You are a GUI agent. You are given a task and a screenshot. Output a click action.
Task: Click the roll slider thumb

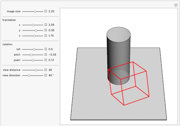click(34, 49)
